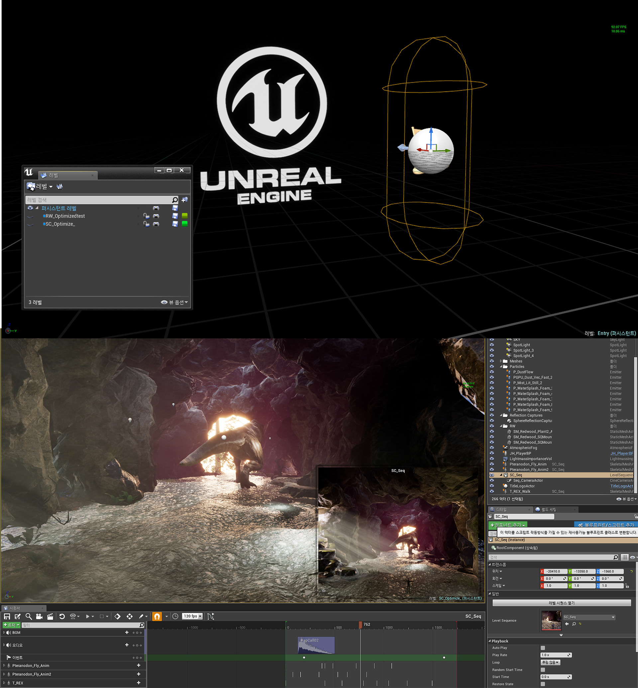This screenshot has width=638, height=688.
Task: Save the sequence with the sequencer floppy icon
Action: pyautogui.click(x=7, y=616)
